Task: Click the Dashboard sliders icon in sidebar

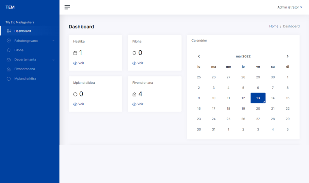Action: 9,31
